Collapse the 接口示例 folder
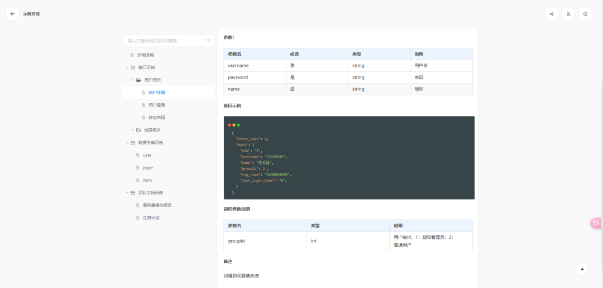The height and width of the screenshot is (288, 603). point(127,67)
